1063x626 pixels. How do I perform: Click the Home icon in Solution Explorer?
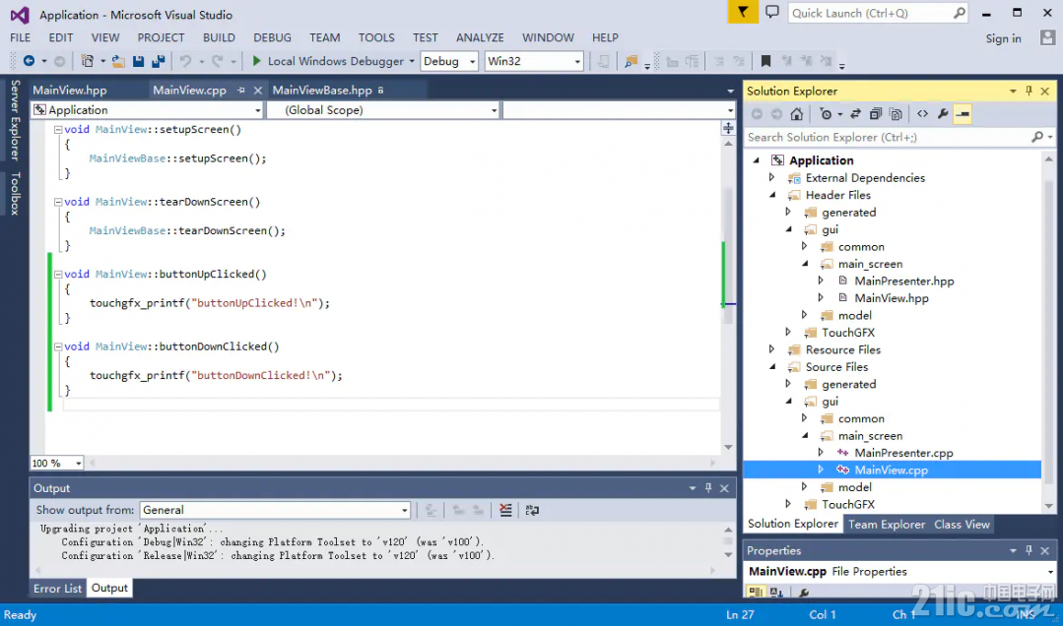pos(797,114)
